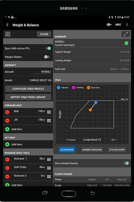This screenshot has width=134, height=202.
Task: Select the orange Zero Fuel legend dot
Action: click(89, 88)
